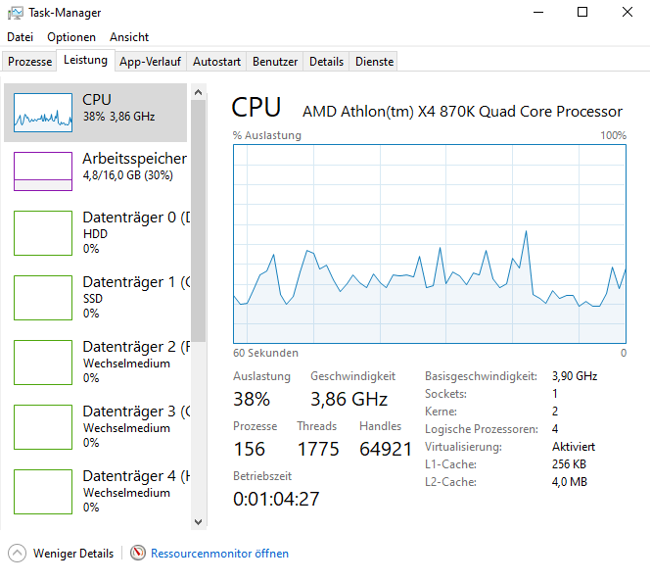Select the Datenträger 1 SSD graph icon

pos(43,298)
